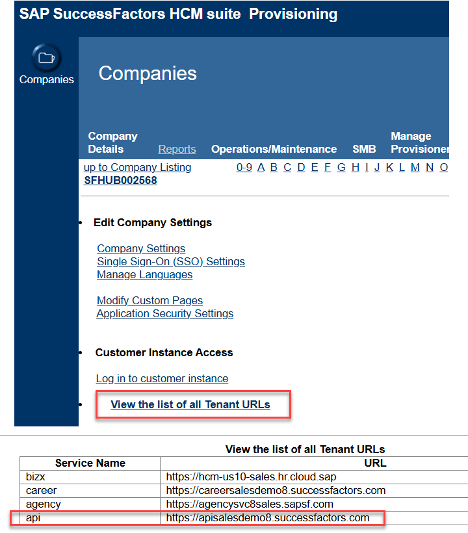Click 'up to Company Listing' link
Screen dimensions: 468x533
click(x=137, y=167)
